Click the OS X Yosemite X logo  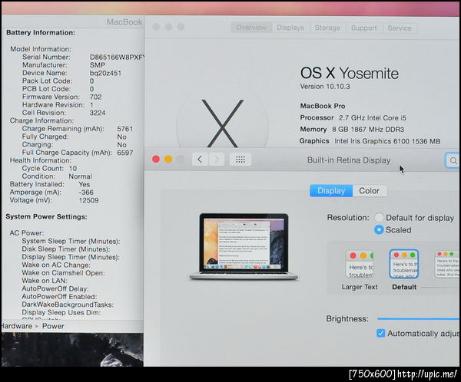pyautogui.click(x=223, y=123)
